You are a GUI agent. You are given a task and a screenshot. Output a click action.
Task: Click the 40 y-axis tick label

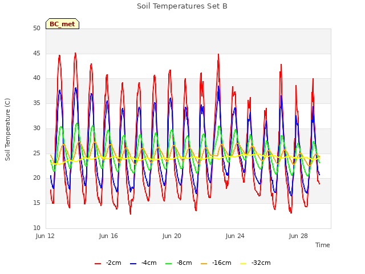pyautogui.click(x=36, y=78)
